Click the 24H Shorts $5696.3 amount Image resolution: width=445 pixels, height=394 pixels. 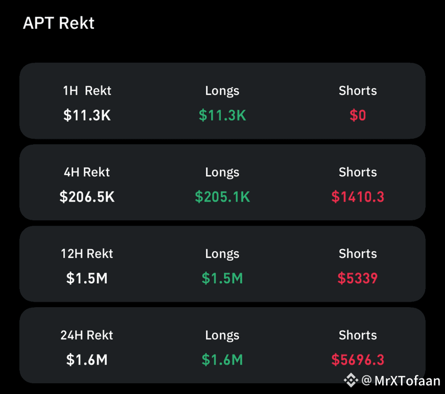point(358,360)
